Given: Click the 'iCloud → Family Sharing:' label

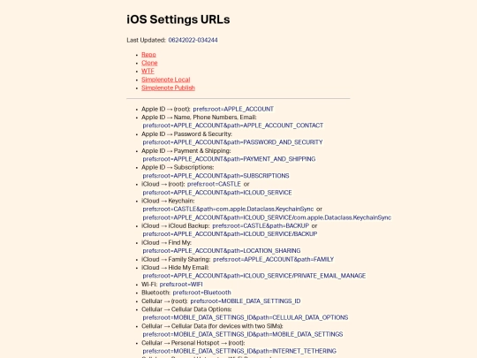Looking at the screenshot, I should (x=176, y=259).
